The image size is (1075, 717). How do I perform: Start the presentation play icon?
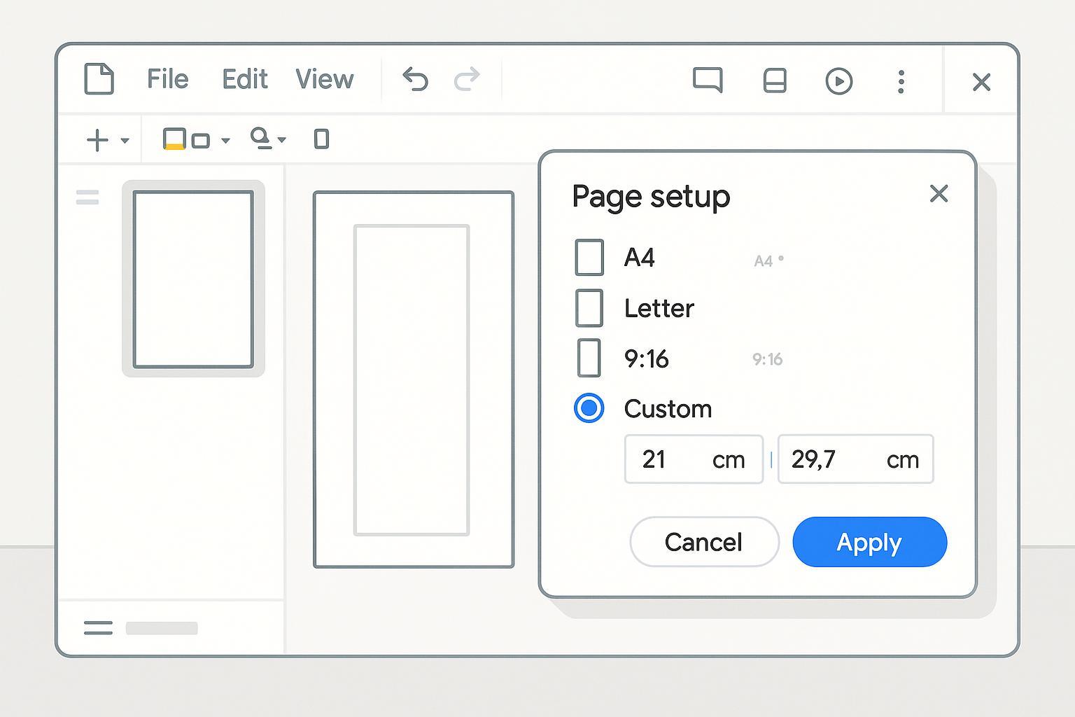click(x=838, y=81)
